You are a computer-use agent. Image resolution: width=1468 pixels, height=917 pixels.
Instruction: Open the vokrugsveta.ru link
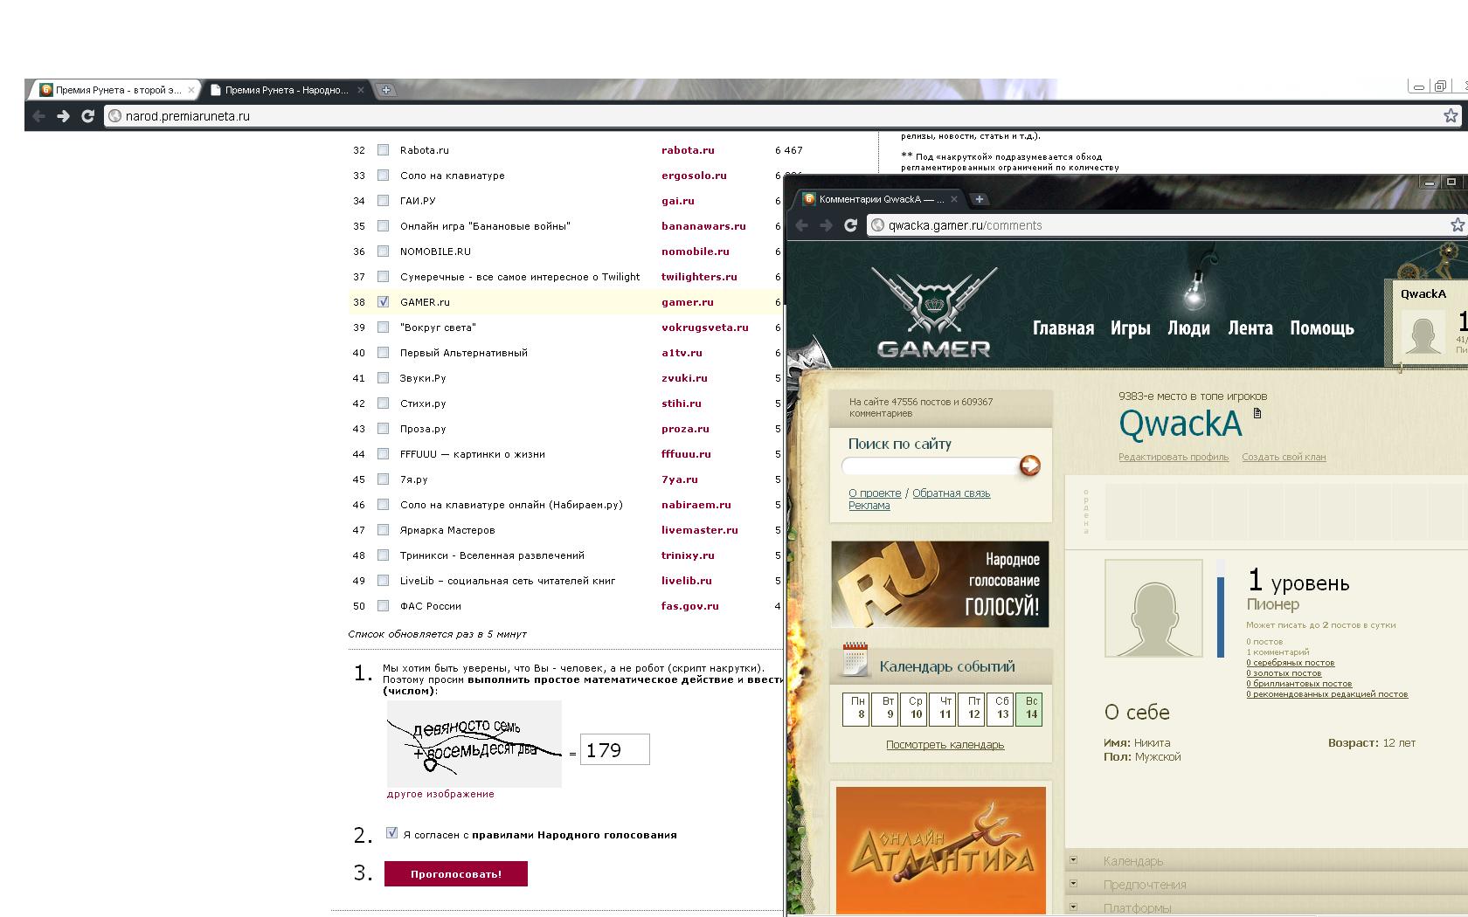point(705,327)
